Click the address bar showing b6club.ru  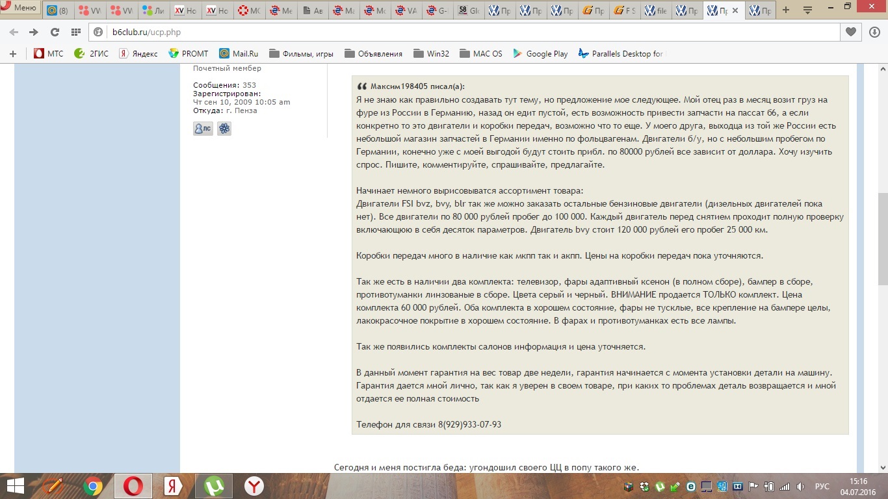click(455, 32)
